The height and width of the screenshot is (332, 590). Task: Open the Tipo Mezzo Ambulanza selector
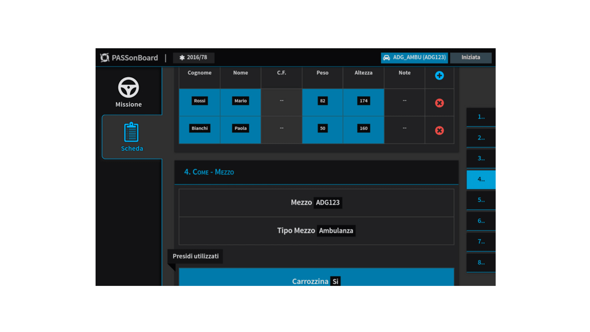click(336, 231)
